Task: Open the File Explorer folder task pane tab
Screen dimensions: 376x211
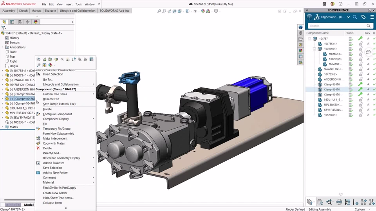Action: (300, 39)
